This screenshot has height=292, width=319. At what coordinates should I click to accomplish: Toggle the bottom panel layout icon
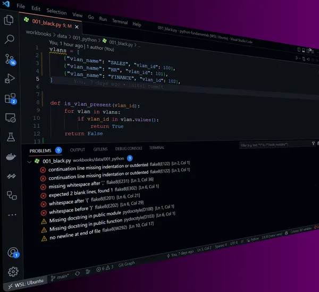click(304, 51)
